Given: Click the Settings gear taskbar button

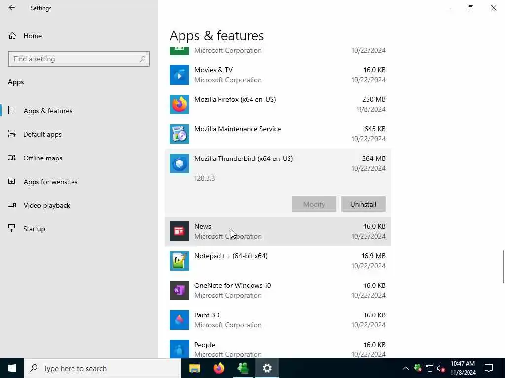Looking at the screenshot, I should 267,368.
